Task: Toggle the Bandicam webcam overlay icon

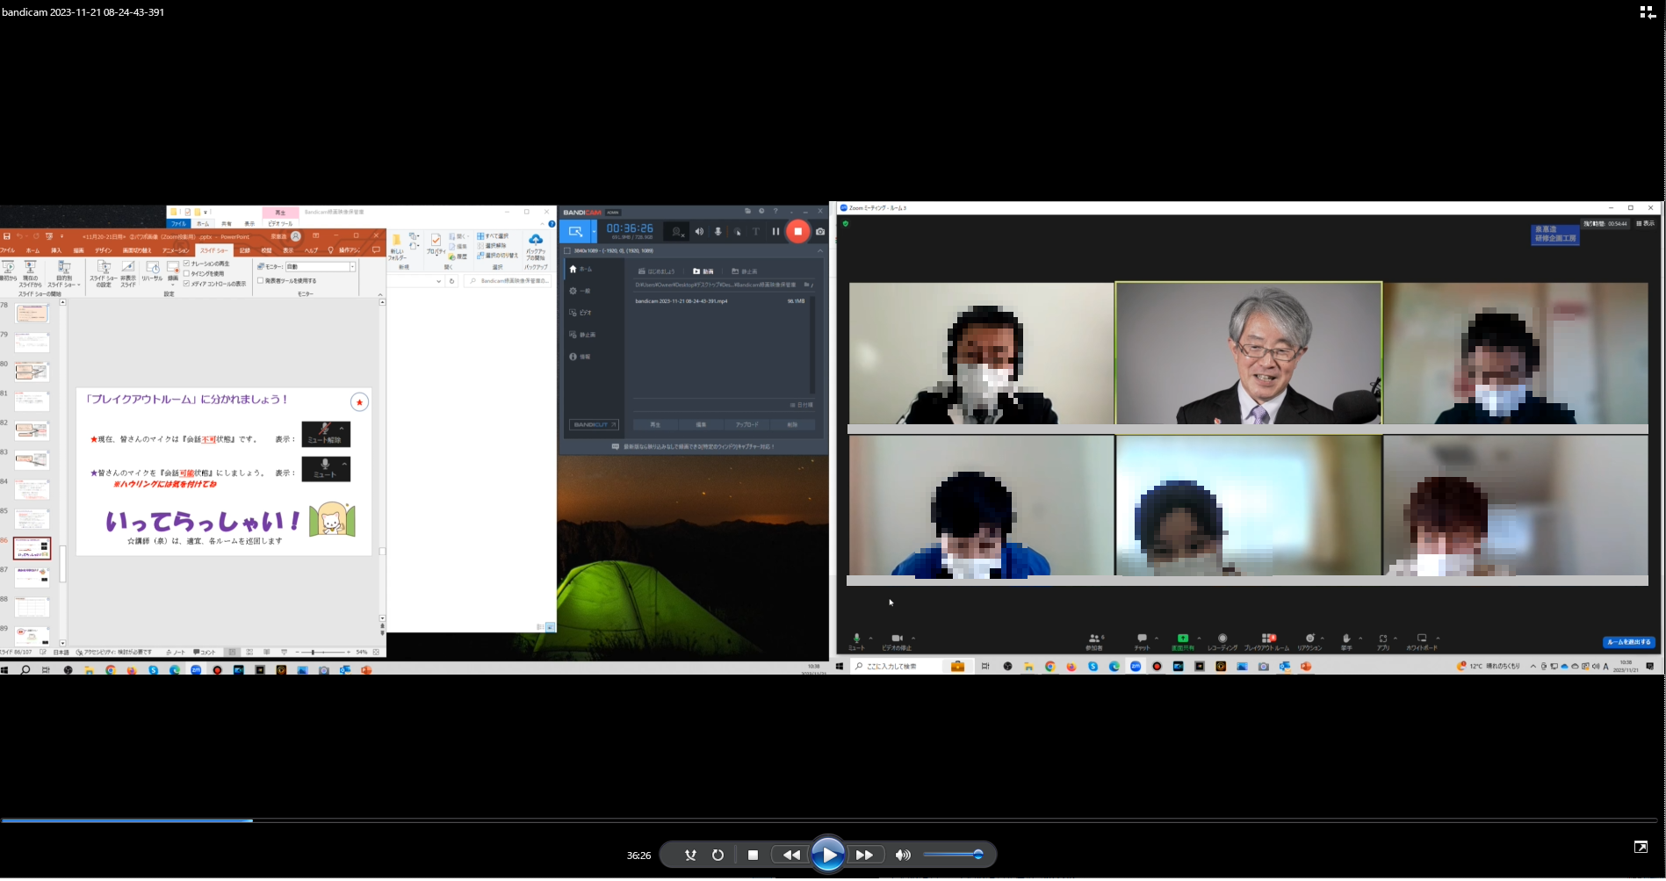Action: click(677, 232)
